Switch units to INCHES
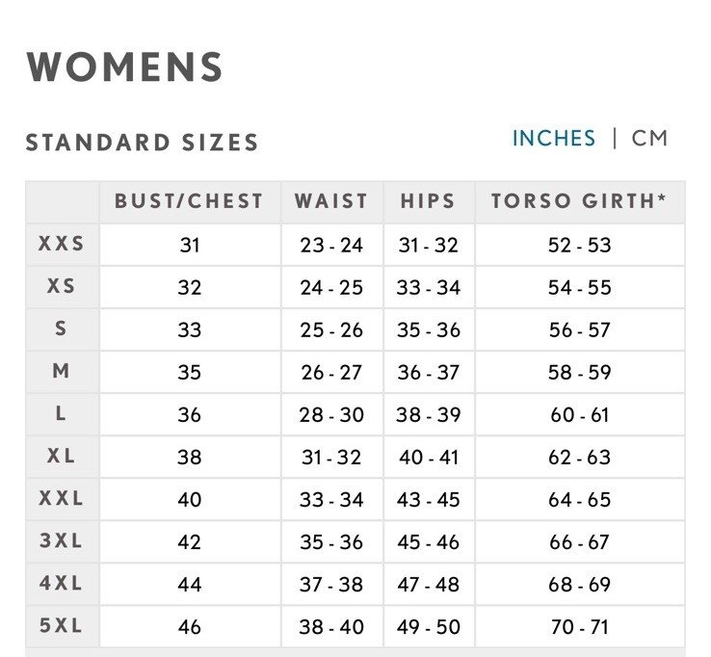Image resolution: width=711 pixels, height=657 pixels. tap(554, 139)
